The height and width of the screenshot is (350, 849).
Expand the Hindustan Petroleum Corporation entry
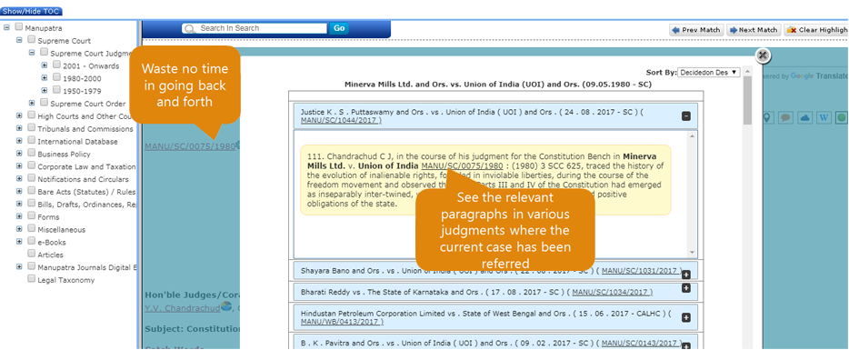(x=686, y=317)
